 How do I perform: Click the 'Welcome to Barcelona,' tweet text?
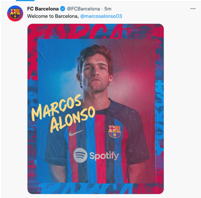[53, 16]
